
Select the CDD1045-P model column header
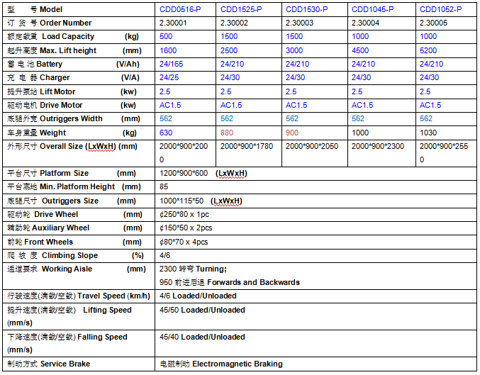tap(373, 10)
